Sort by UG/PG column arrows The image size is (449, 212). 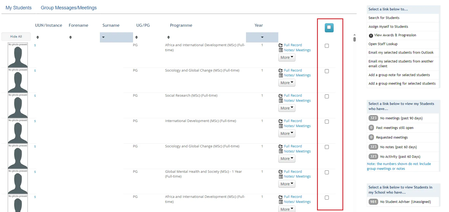click(136, 37)
